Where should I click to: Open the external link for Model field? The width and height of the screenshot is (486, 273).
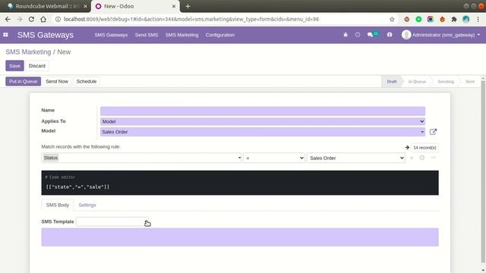coord(433,132)
